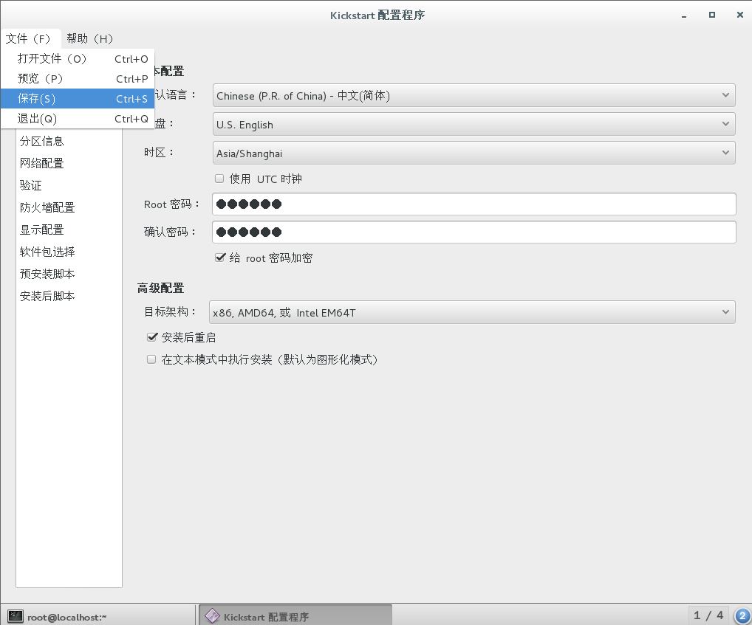
Task: Uncheck 安装后重启 checkbox
Action: tap(152, 337)
